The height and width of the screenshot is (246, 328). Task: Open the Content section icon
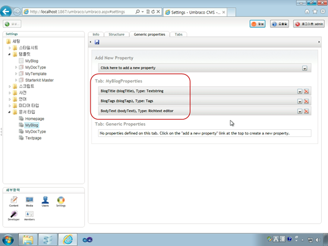tap(14, 202)
